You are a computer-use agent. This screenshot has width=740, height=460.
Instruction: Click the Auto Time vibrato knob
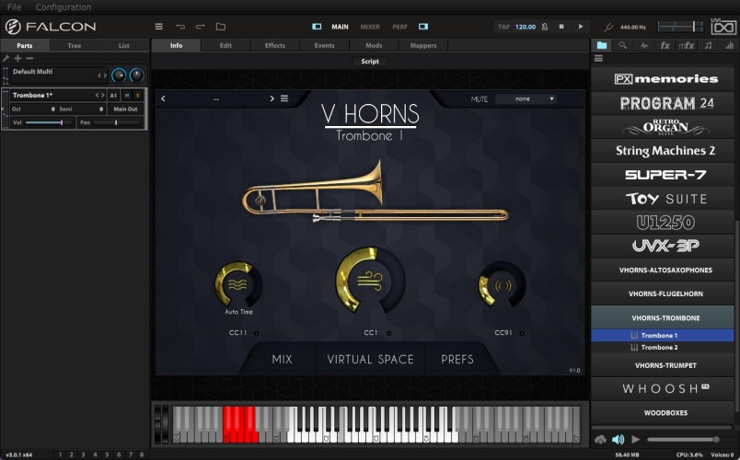[x=238, y=284]
